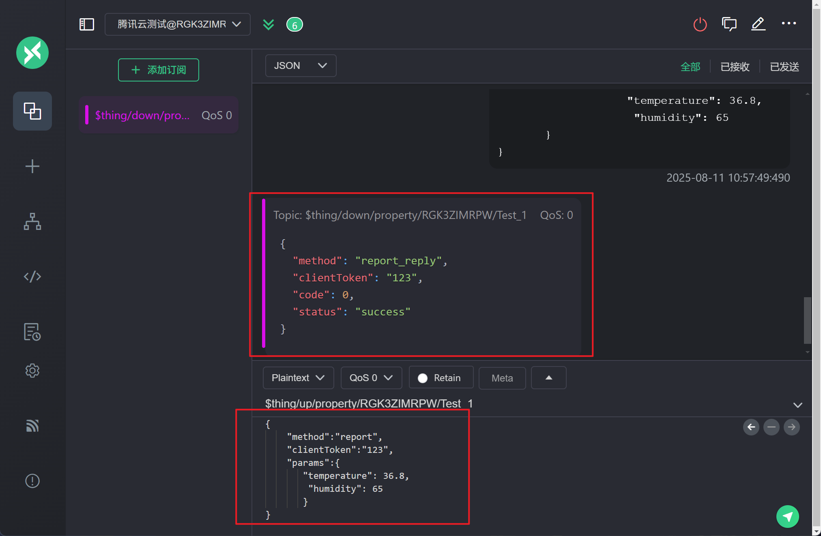Click the green send message button

787,517
